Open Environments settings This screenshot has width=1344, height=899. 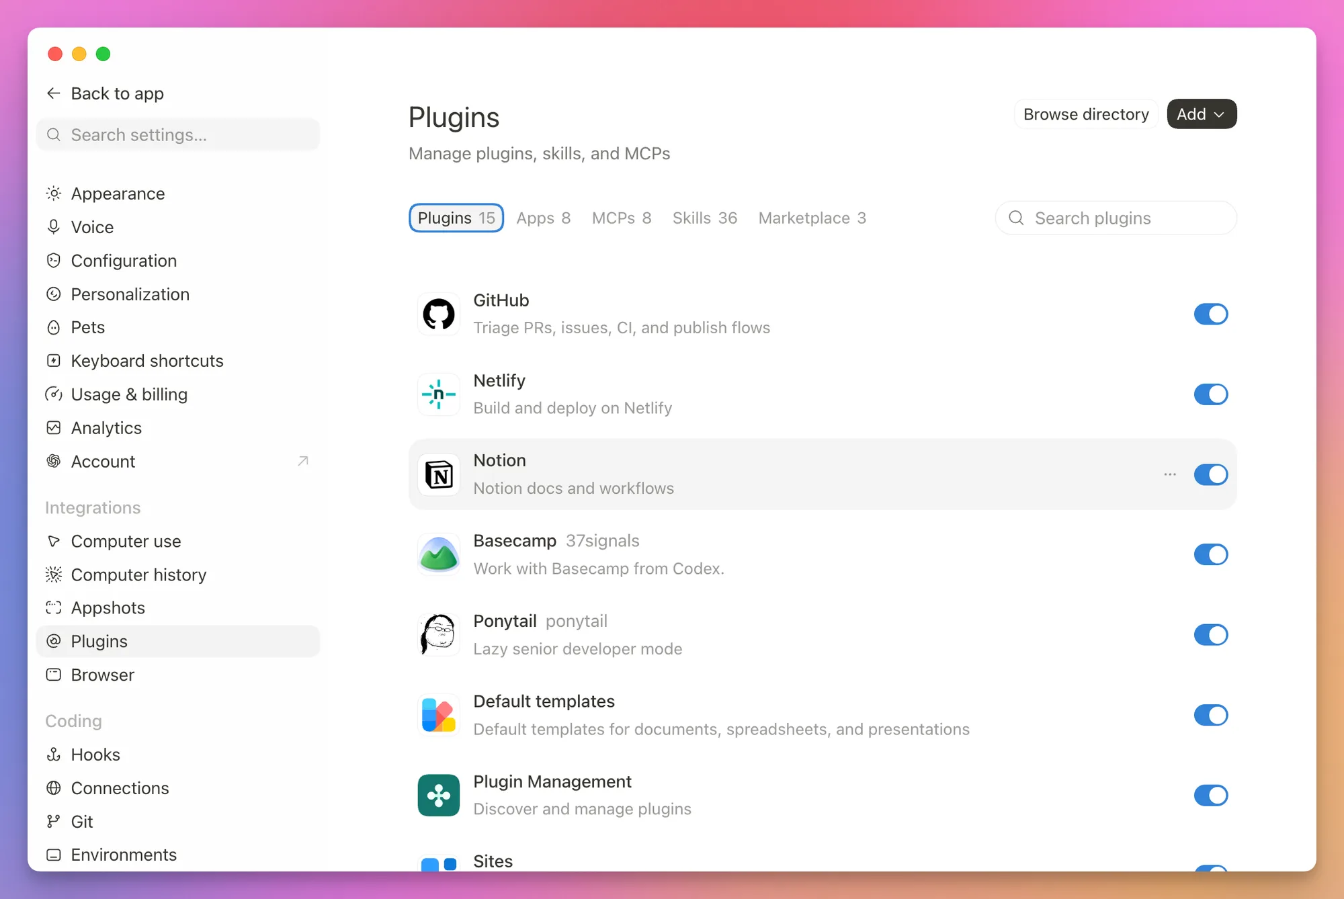(x=178, y=855)
